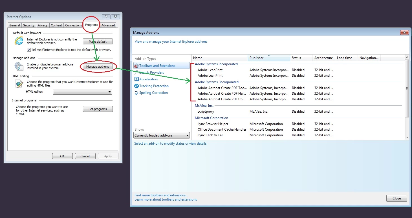Screen dimensions: 412x218
Task: Click the Internet Explorer logo icon
Action: (x=19, y=41)
